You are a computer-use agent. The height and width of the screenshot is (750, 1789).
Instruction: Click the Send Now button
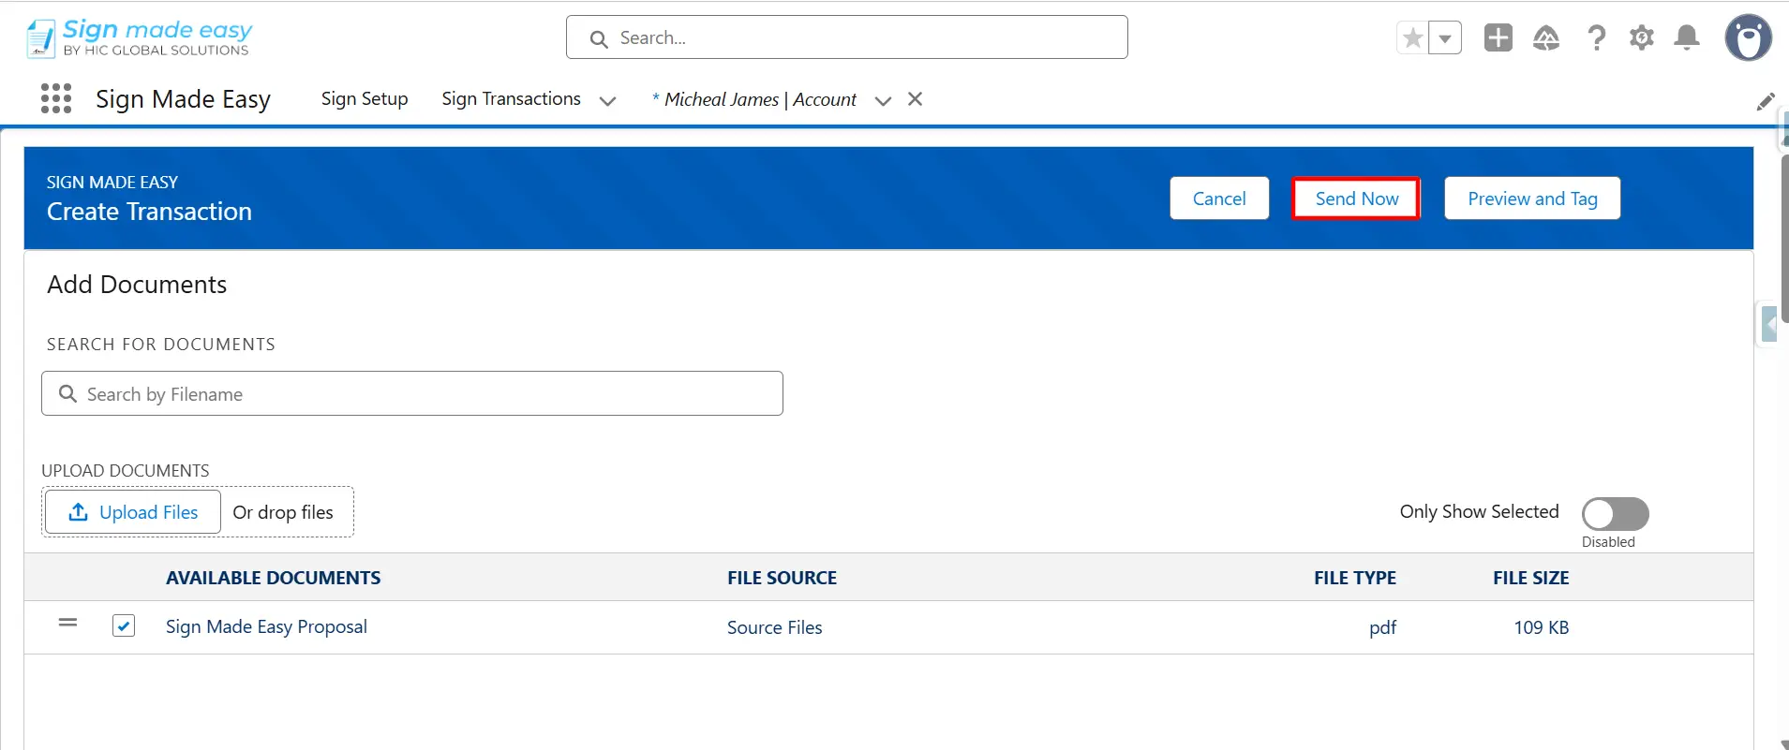click(1357, 199)
